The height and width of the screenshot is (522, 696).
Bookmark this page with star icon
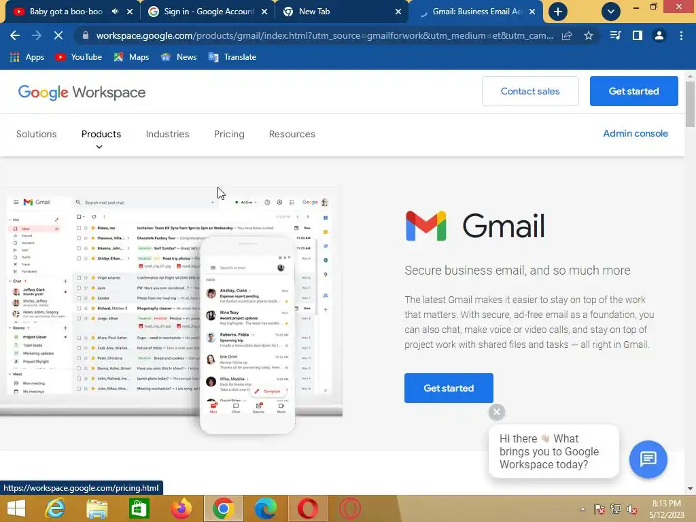pyautogui.click(x=589, y=35)
